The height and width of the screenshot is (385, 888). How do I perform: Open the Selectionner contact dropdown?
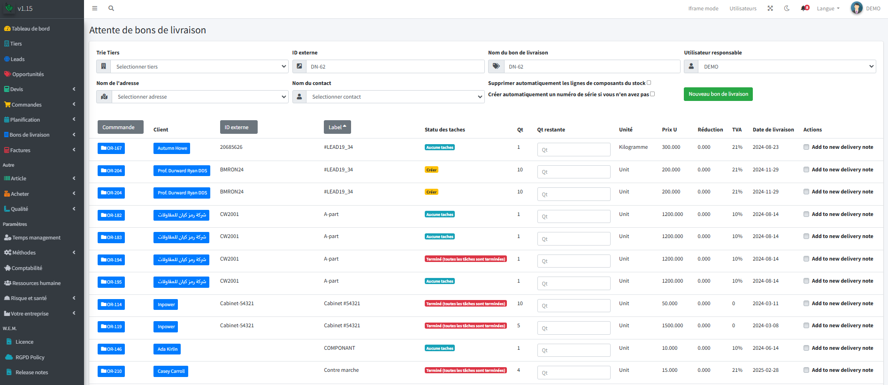click(x=395, y=97)
